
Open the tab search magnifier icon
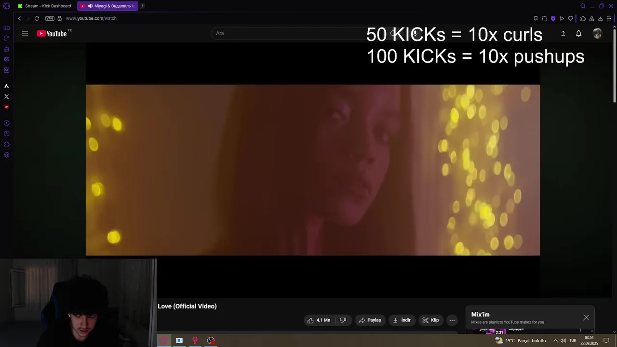(583, 6)
